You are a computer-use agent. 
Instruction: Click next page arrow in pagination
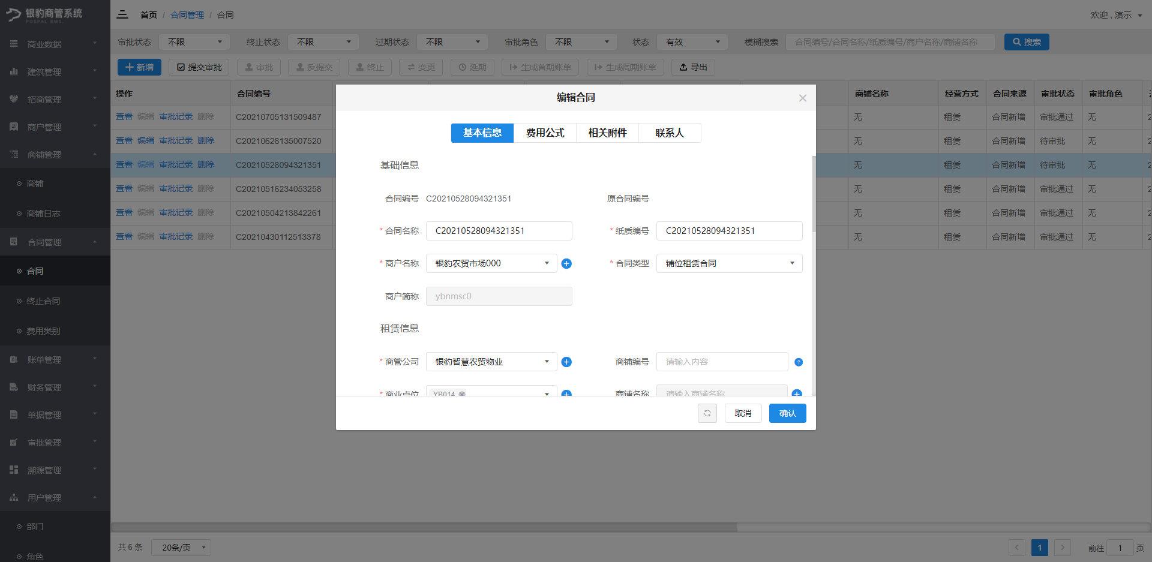point(1063,548)
